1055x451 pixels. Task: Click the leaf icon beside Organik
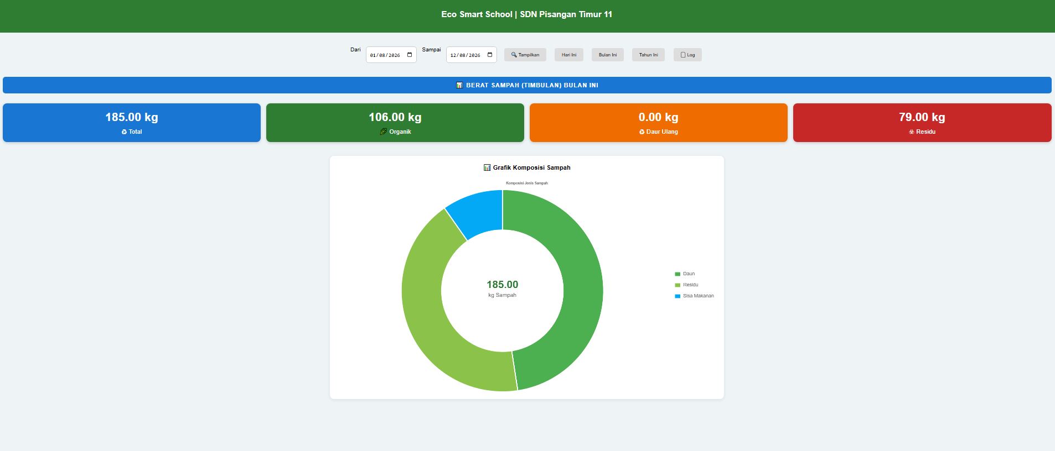coord(383,132)
